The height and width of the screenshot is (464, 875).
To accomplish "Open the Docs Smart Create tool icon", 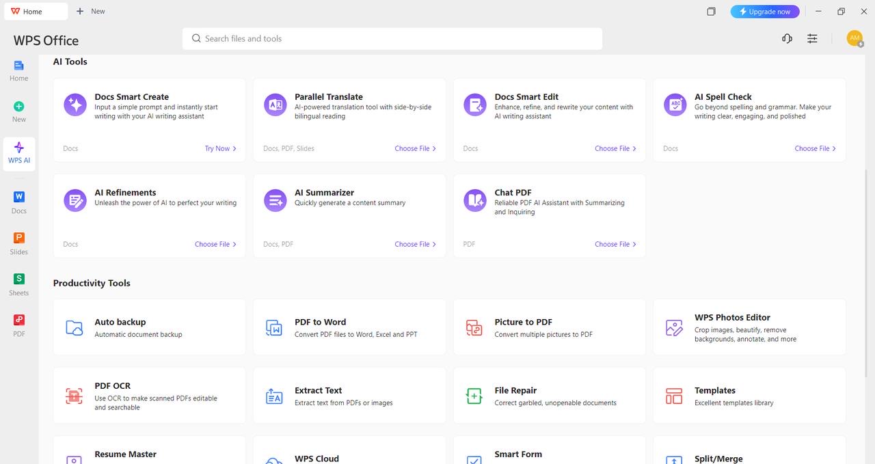I will (x=75, y=105).
